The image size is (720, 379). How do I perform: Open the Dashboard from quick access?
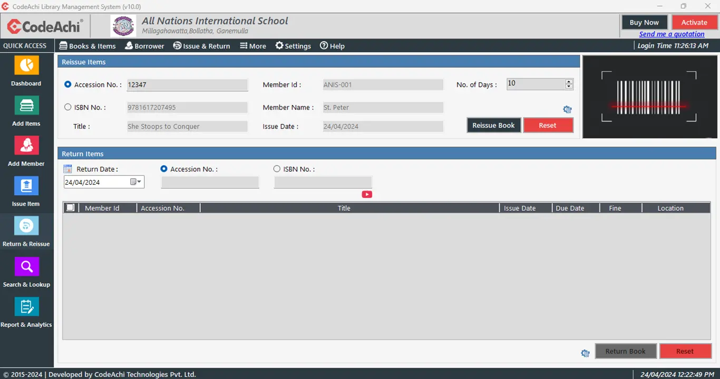[26, 66]
